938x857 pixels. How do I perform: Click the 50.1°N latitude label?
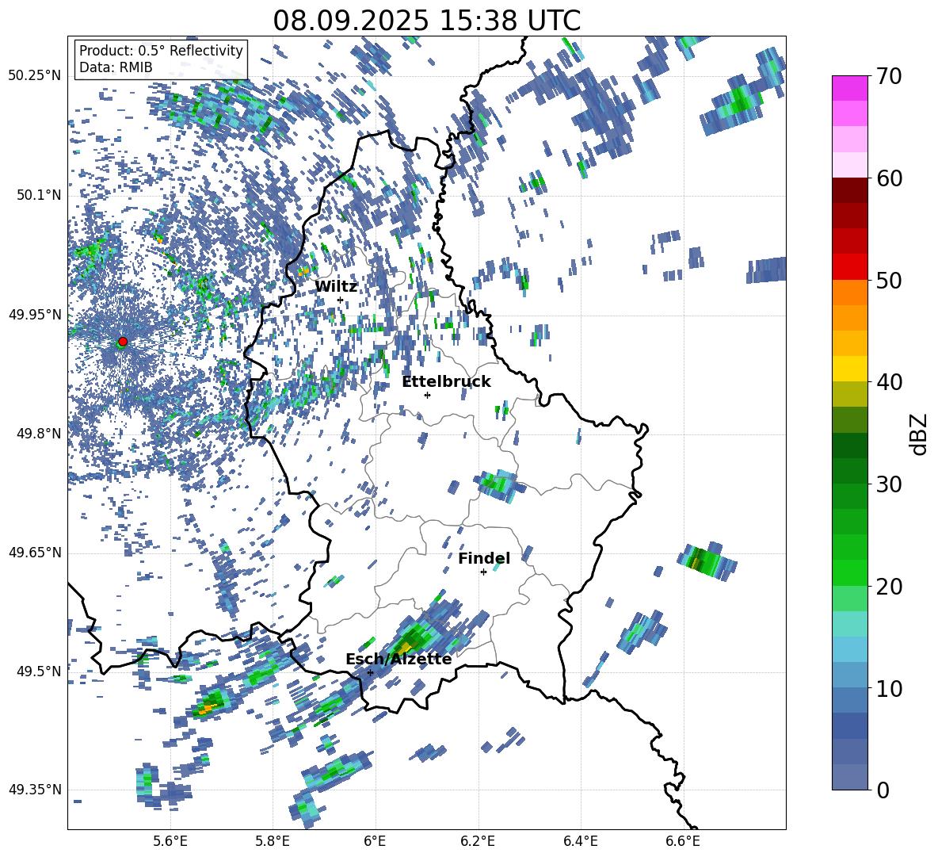[x=38, y=195]
